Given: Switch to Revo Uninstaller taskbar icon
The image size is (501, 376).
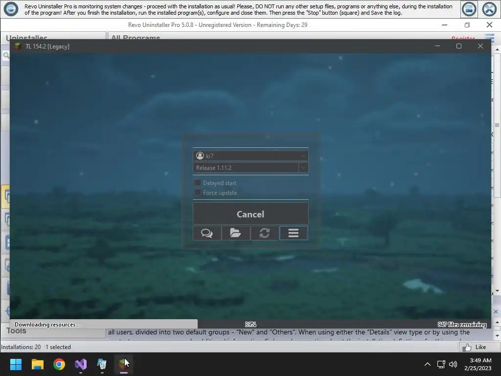Looking at the screenshot, I should coord(102,364).
